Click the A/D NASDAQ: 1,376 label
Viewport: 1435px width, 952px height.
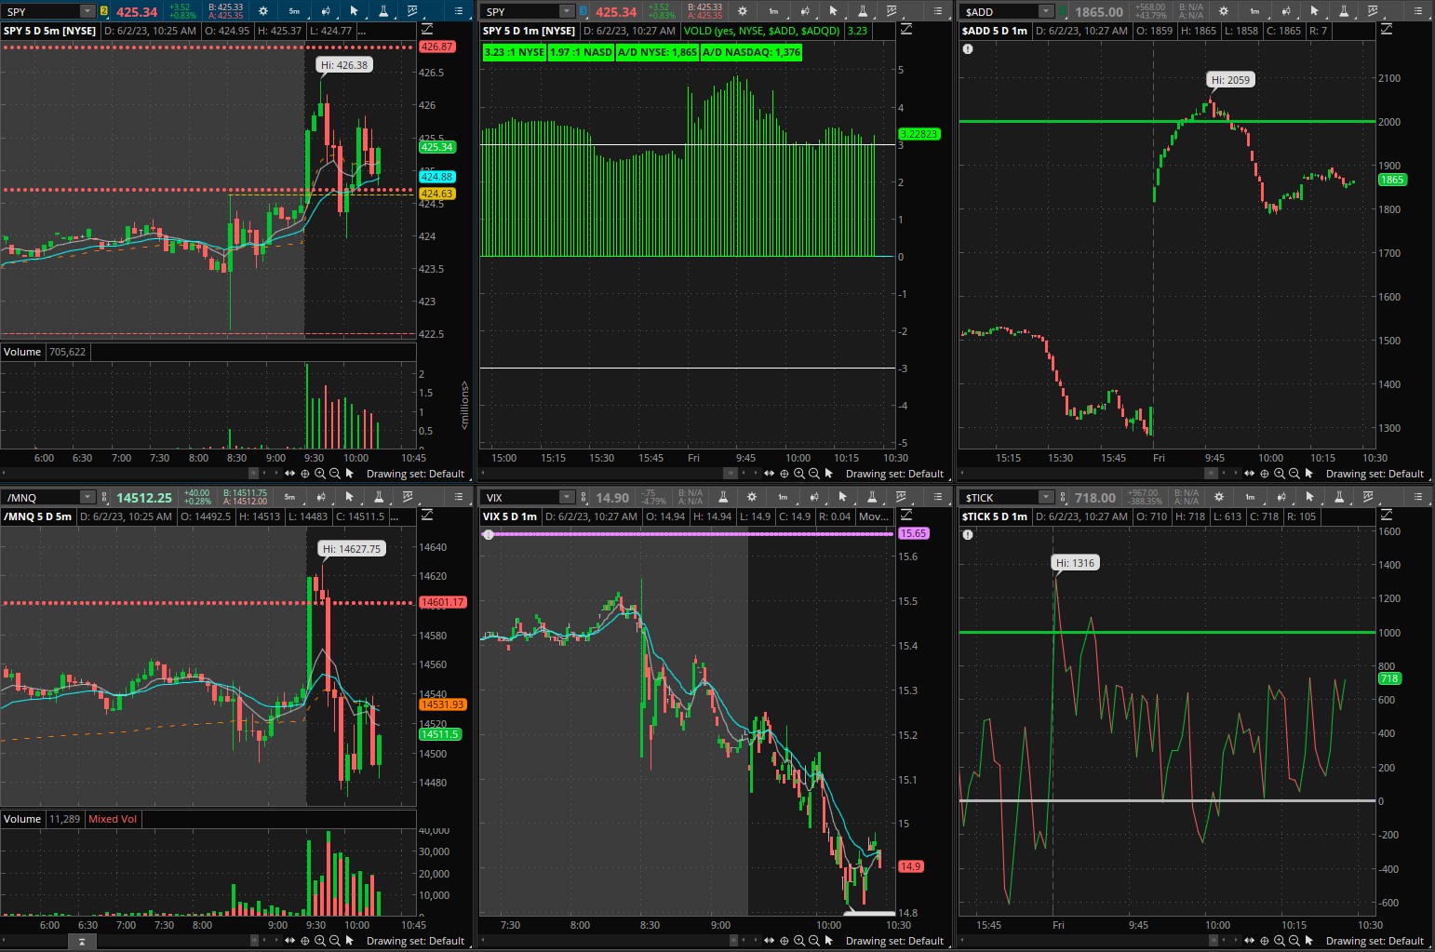pos(751,52)
